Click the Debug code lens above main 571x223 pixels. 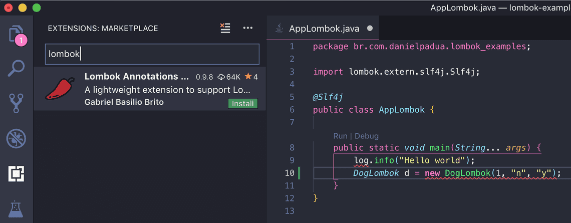coord(367,136)
